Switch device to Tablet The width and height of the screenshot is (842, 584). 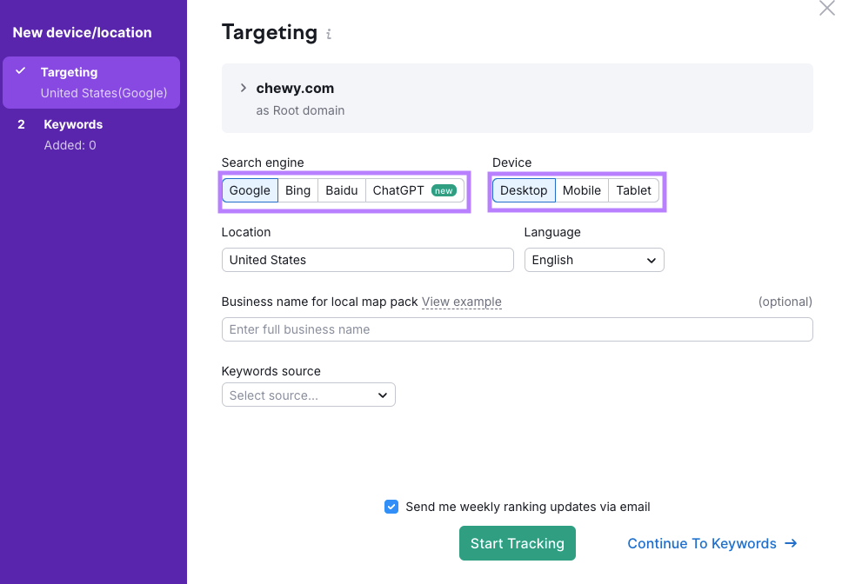click(633, 190)
